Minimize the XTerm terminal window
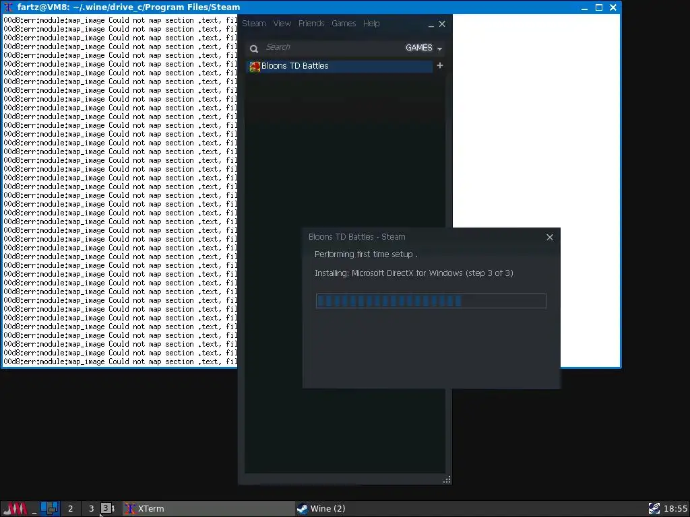Viewport: 690px width, 517px height. pyautogui.click(x=584, y=7)
